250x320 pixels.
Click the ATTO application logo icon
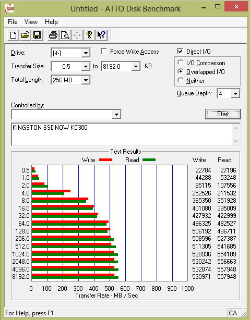pyautogui.click(x=9, y=8)
